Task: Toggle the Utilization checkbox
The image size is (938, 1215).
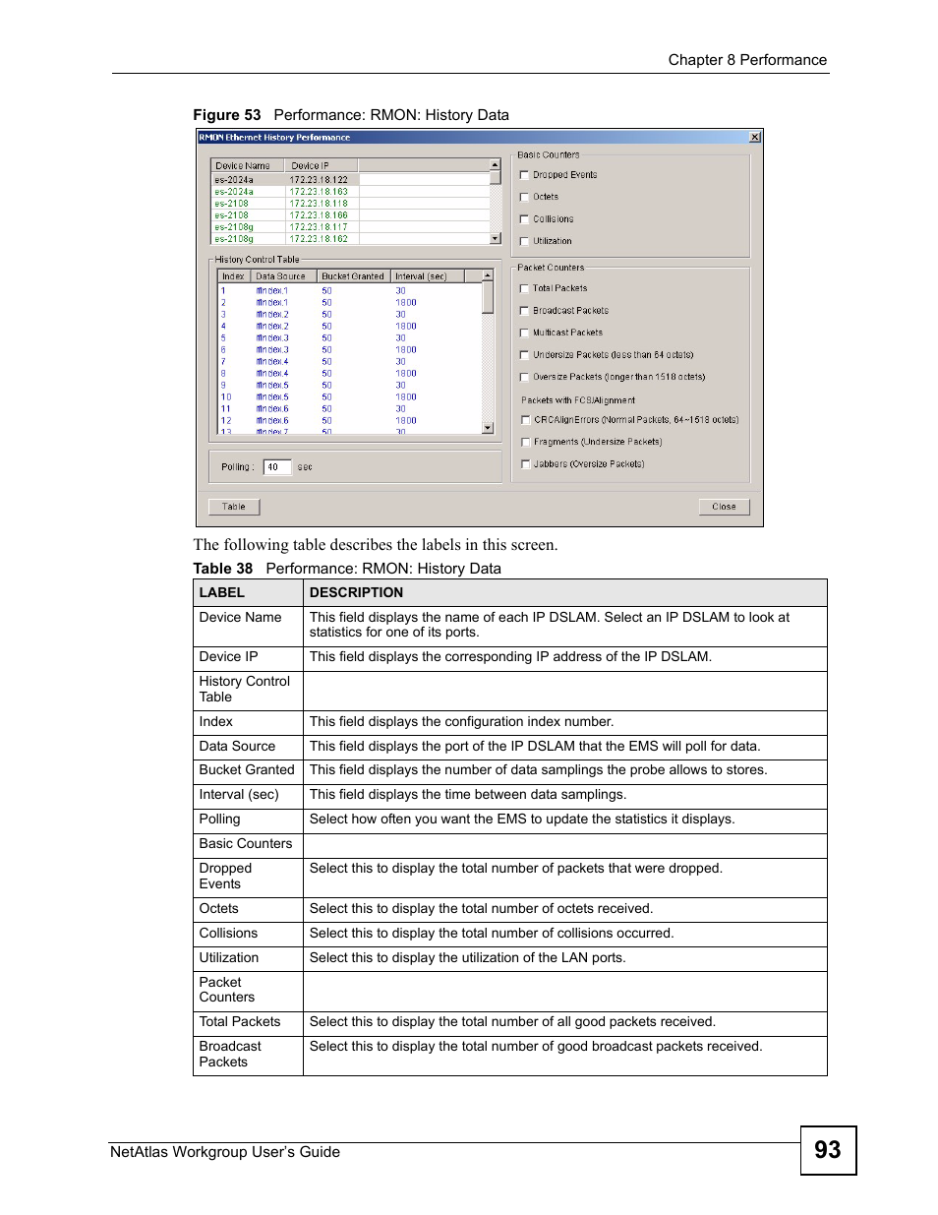Action: pyautogui.click(x=524, y=241)
